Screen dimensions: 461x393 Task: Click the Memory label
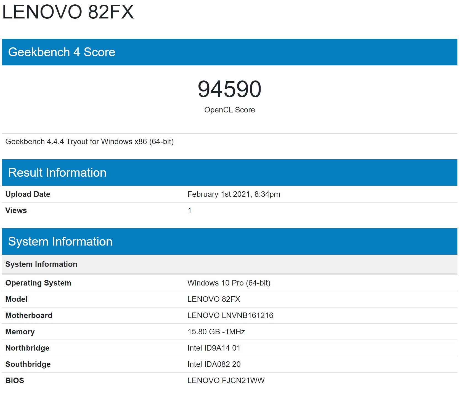tap(20, 332)
